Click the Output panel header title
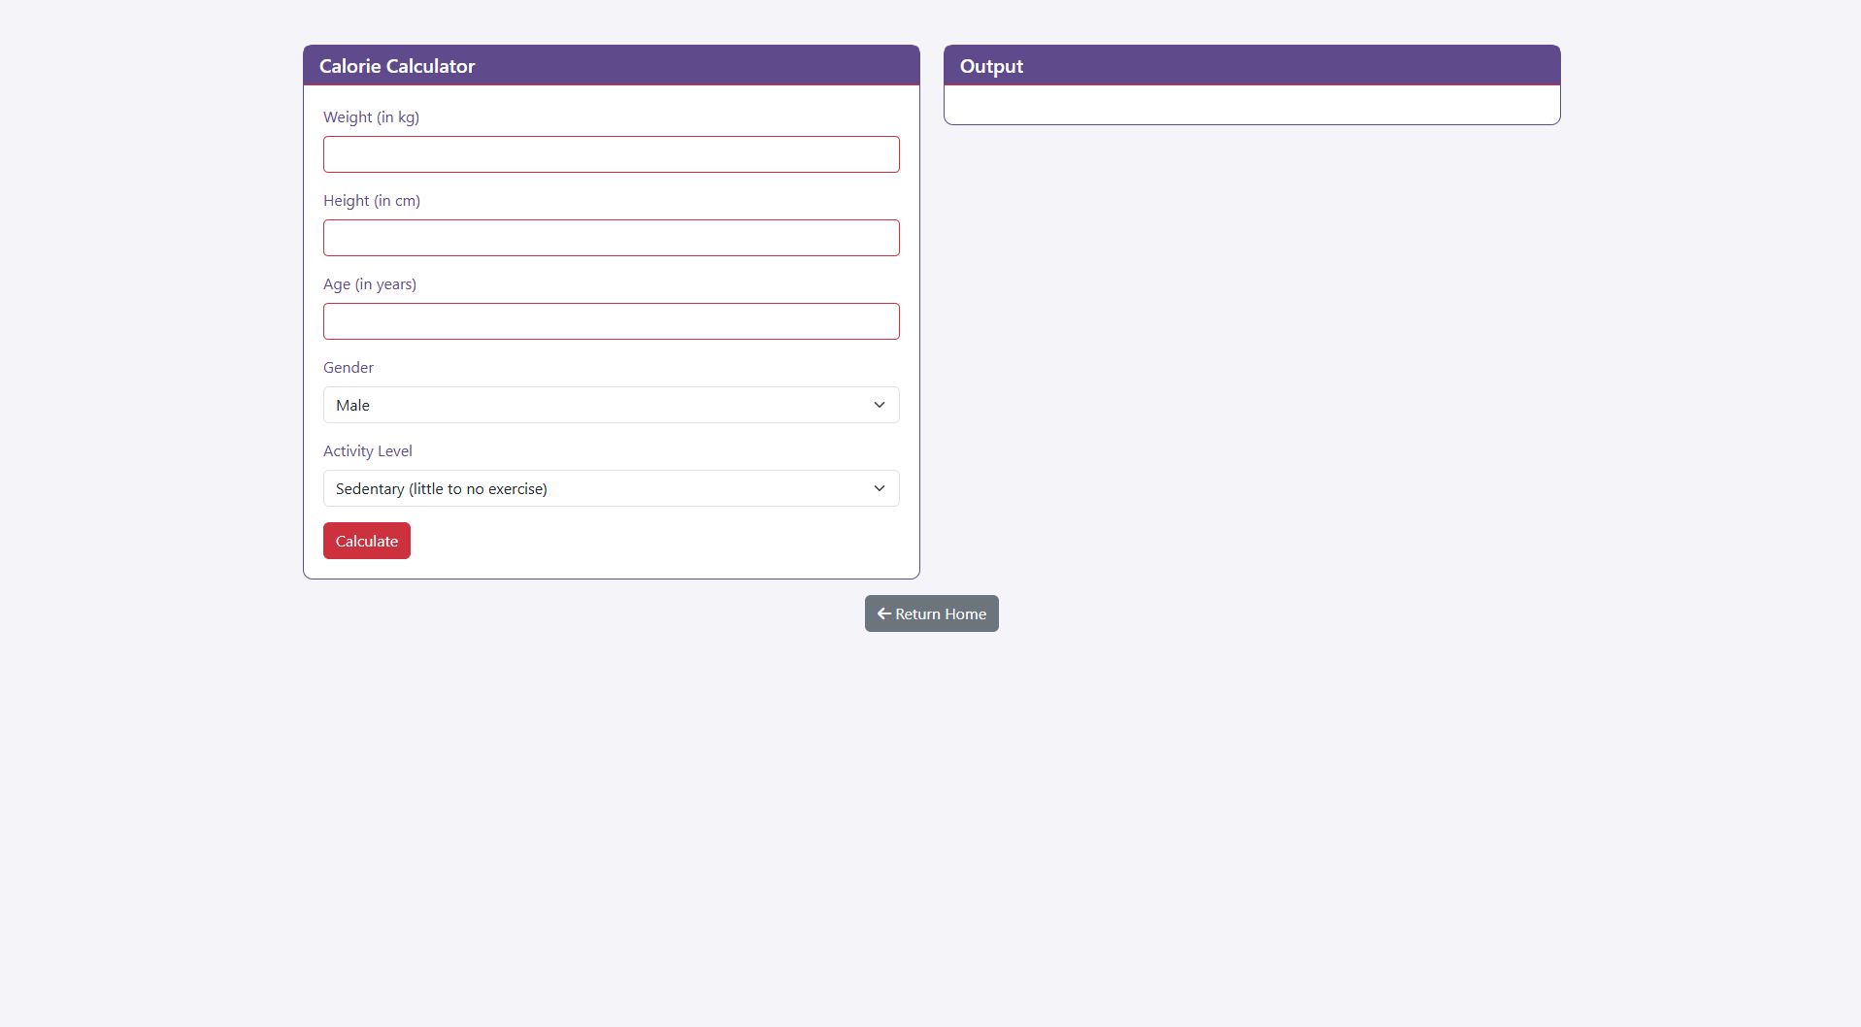 [991, 66]
